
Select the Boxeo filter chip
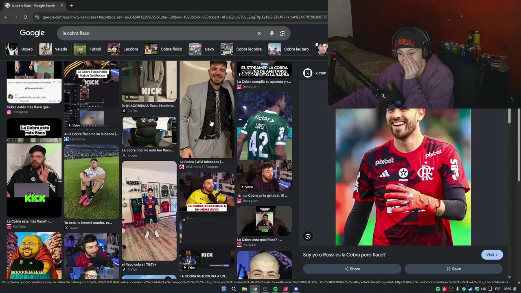(x=20, y=49)
